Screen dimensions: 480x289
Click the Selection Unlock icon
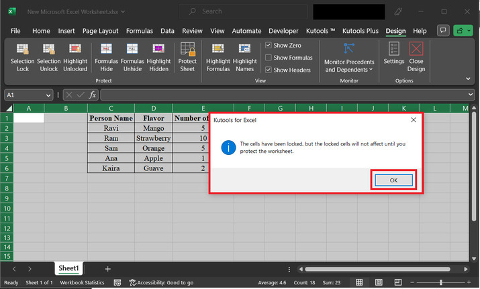point(48,50)
